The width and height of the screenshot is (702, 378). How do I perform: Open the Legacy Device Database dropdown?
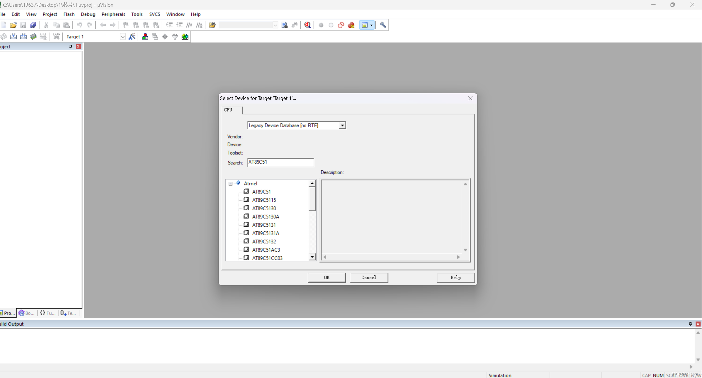[x=342, y=125]
